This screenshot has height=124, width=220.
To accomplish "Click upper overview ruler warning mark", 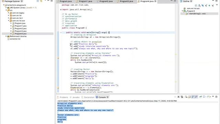I will pos(176,54).
